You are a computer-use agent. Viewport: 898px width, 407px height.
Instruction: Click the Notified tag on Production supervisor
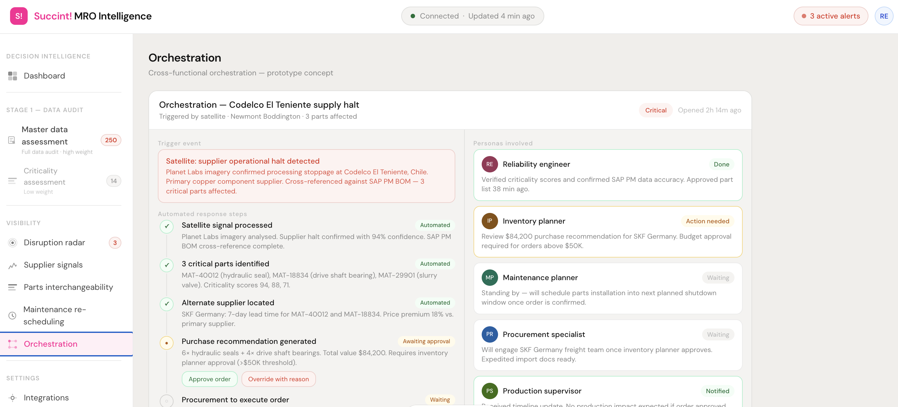point(718,391)
